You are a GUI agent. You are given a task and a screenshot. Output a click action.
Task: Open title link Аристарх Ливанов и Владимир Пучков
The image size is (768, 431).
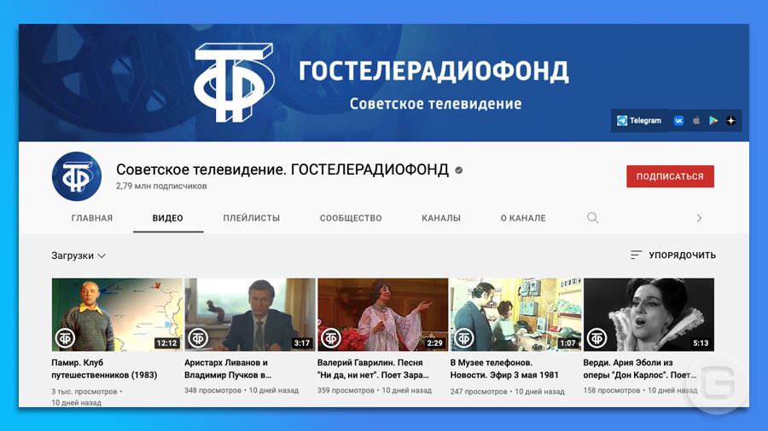(228, 369)
